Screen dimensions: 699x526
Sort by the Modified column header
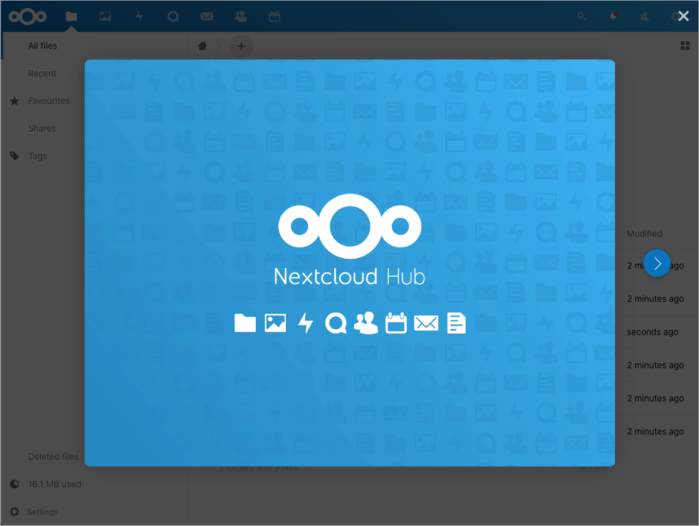(644, 234)
